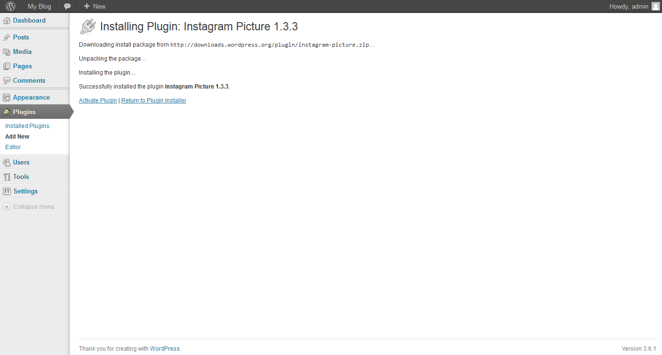Click the Comments speech bubble sidebar icon
662x355 pixels.
(7, 81)
